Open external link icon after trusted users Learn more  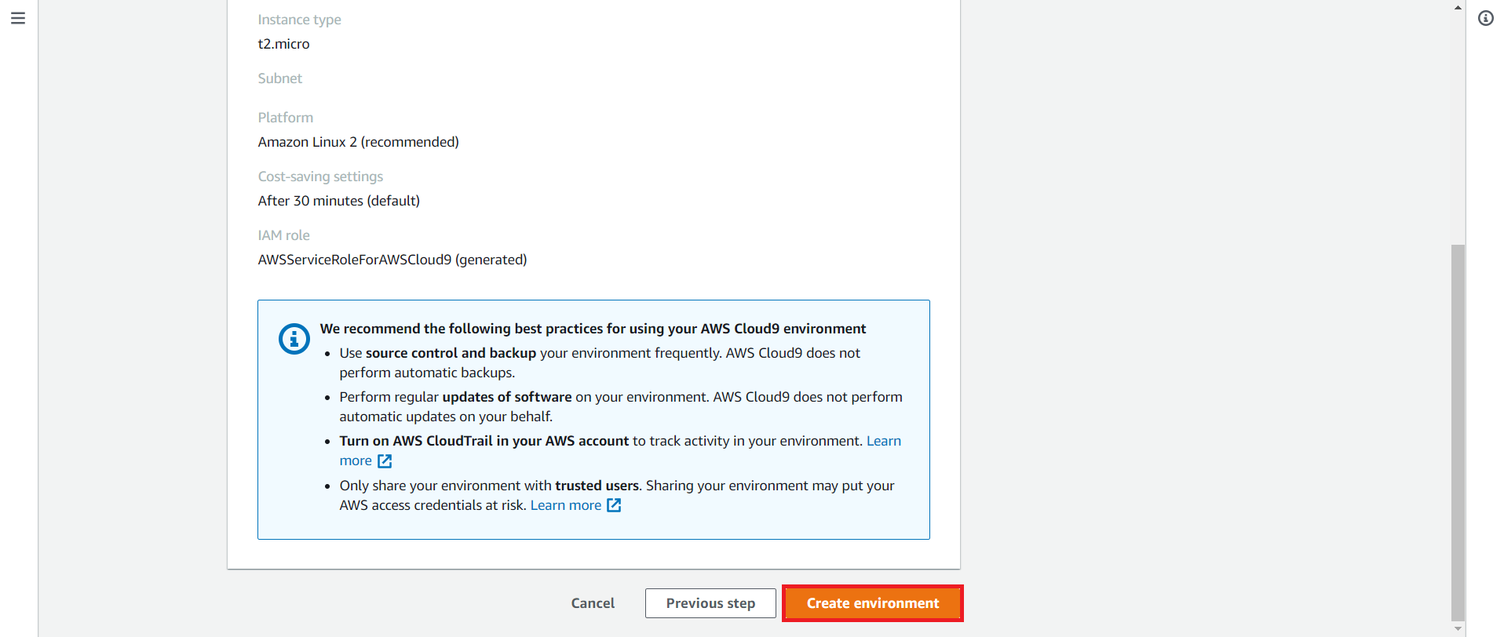[x=614, y=506]
